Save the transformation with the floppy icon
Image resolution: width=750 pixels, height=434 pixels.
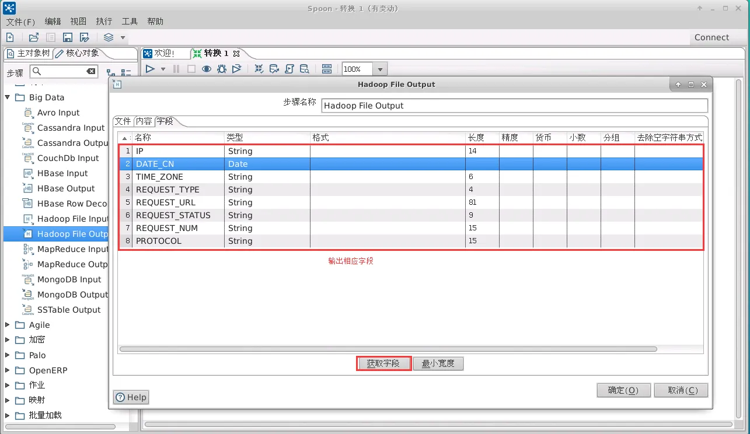pyautogui.click(x=68, y=37)
